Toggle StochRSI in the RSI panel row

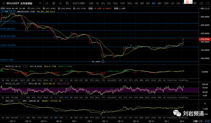[x=112, y=98]
